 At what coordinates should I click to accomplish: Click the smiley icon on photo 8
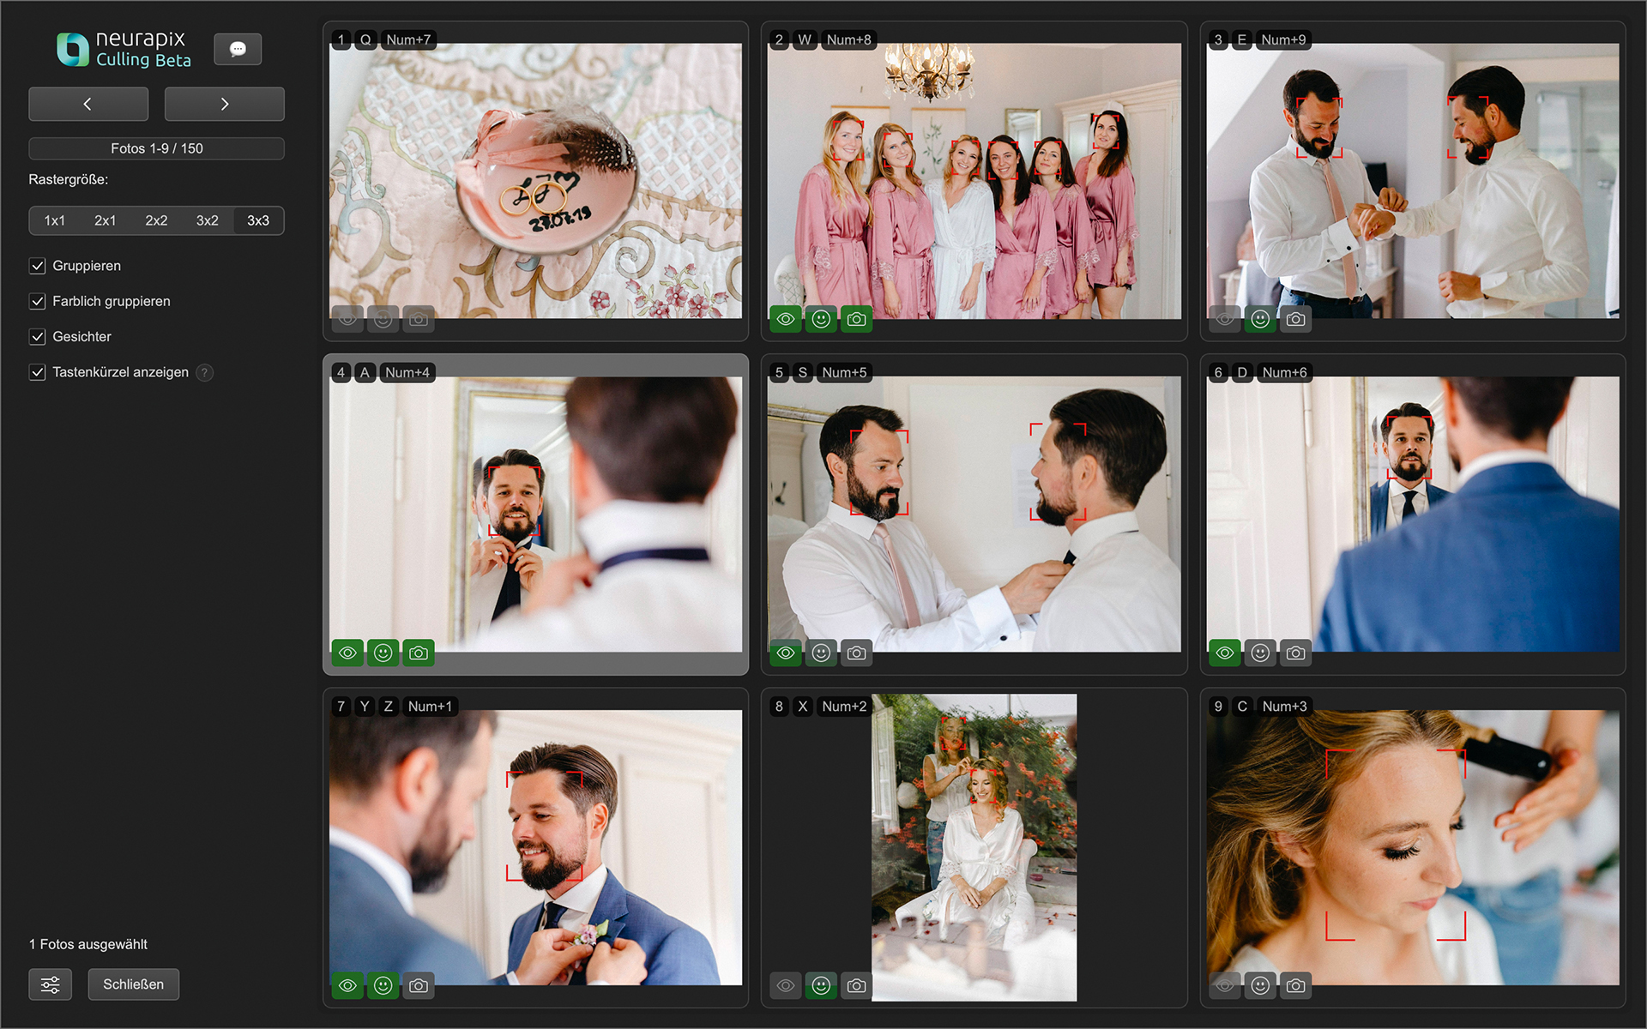[821, 985]
